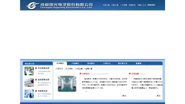Click the 开关管事业部 description snippet text

click(44, 73)
